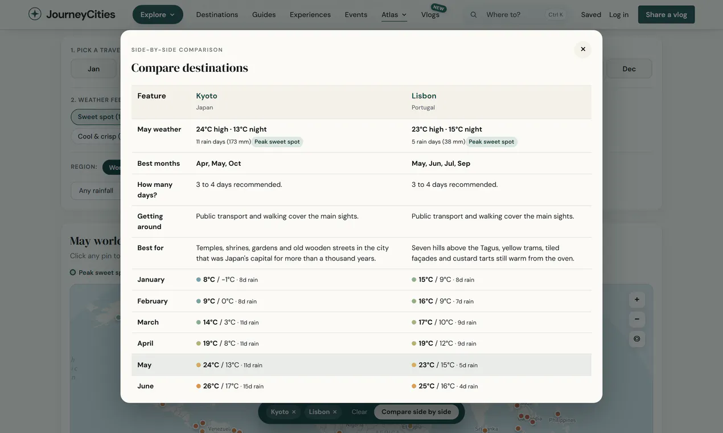Go to Guides in the navigation

(264, 15)
